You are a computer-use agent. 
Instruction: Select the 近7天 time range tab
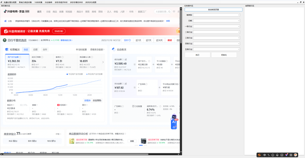149,40
